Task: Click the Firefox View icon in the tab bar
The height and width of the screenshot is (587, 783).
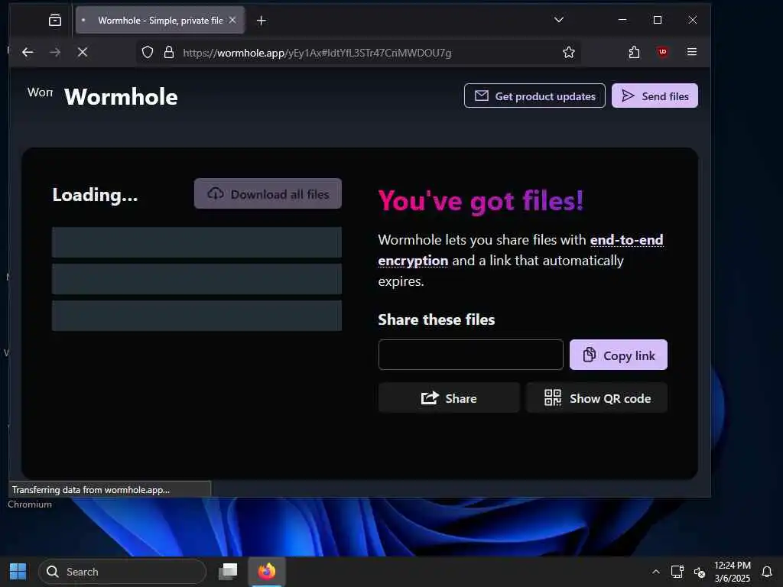Action: point(55,20)
